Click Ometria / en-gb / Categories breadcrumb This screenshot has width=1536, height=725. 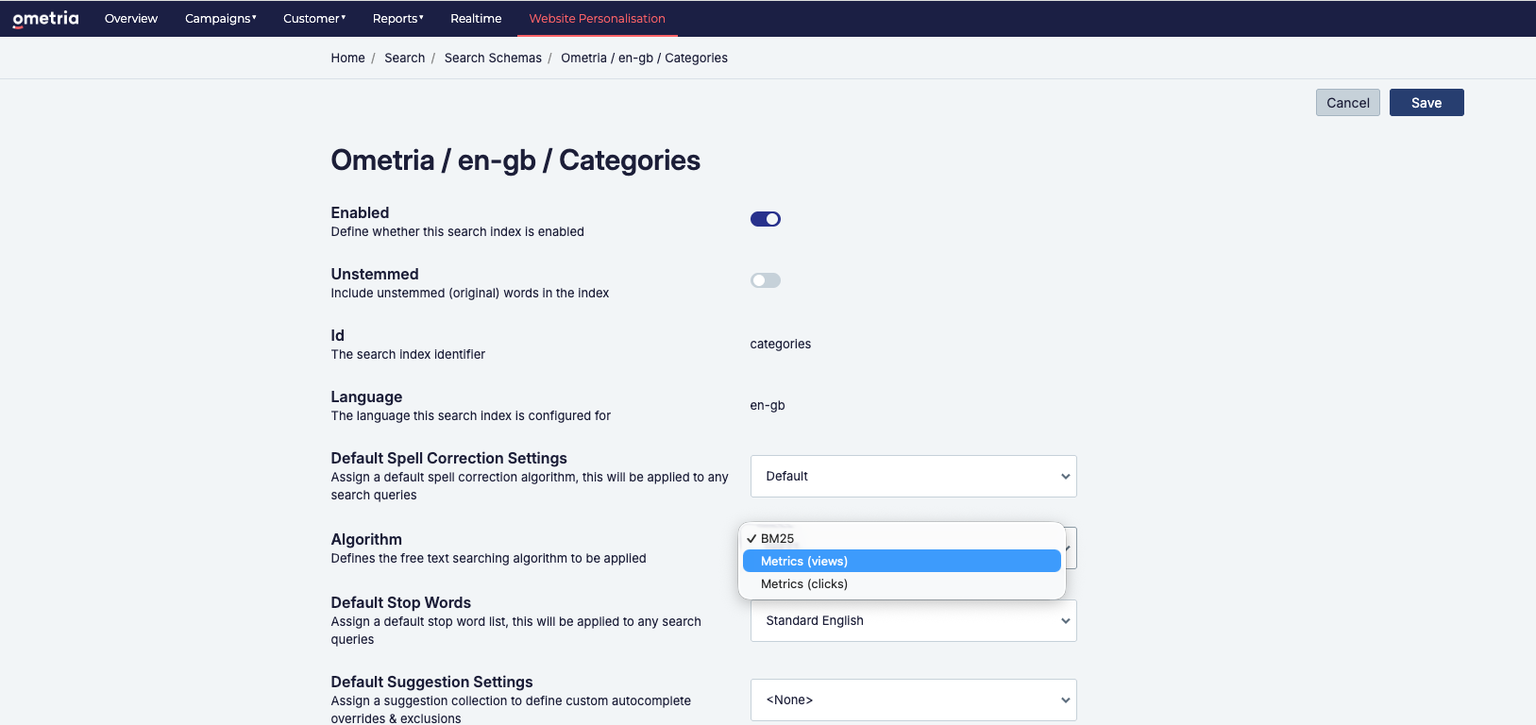644,58
